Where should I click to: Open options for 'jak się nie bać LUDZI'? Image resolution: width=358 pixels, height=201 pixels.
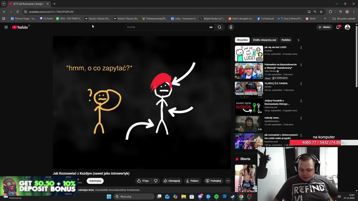pos(301,47)
